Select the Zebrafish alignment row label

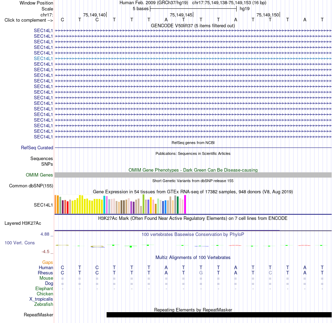click(x=44, y=304)
